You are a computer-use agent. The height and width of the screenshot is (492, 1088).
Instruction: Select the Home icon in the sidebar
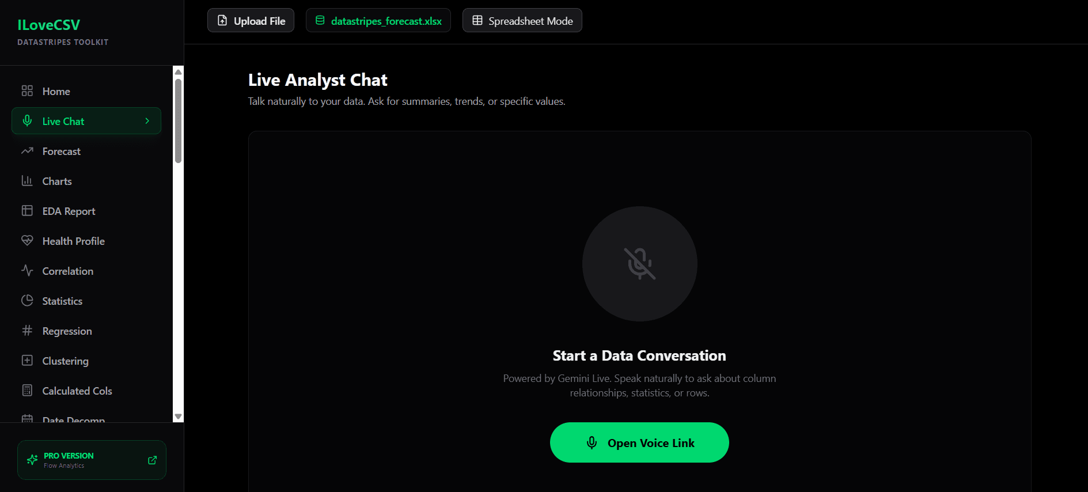pyautogui.click(x=27, y=90)
